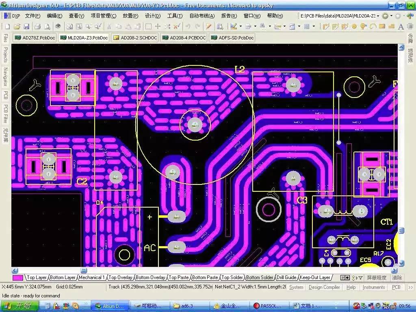Click the 清除 clear button
Viewport: 416px width, 312px height.
[397, 278]
